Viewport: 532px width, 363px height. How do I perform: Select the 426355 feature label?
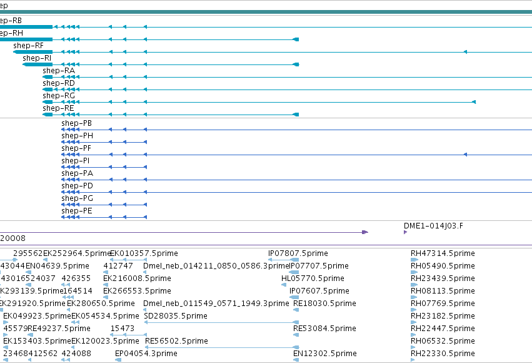coord(76,279)
